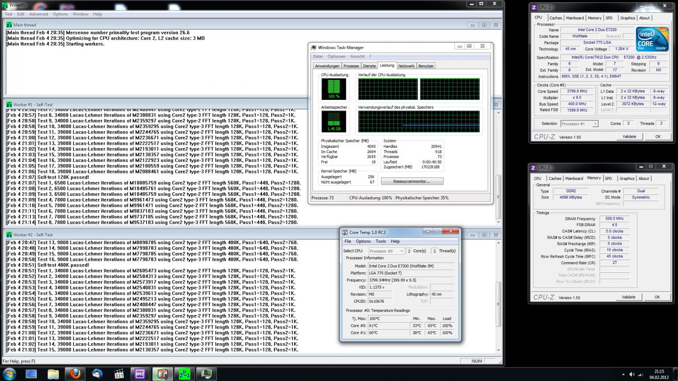Click the Worker #2 Self-Test window icon
Viewport: 678px width, 381px height.
[9, 235]
